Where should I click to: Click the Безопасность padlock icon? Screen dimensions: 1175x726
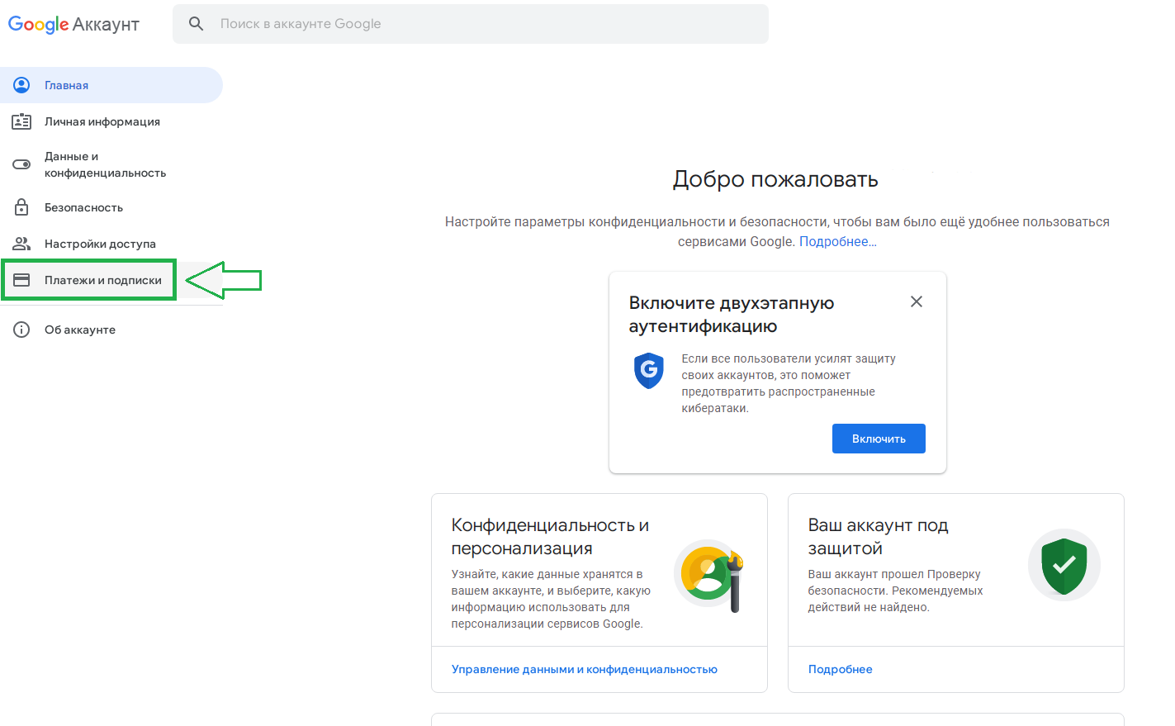coord(21,207)
